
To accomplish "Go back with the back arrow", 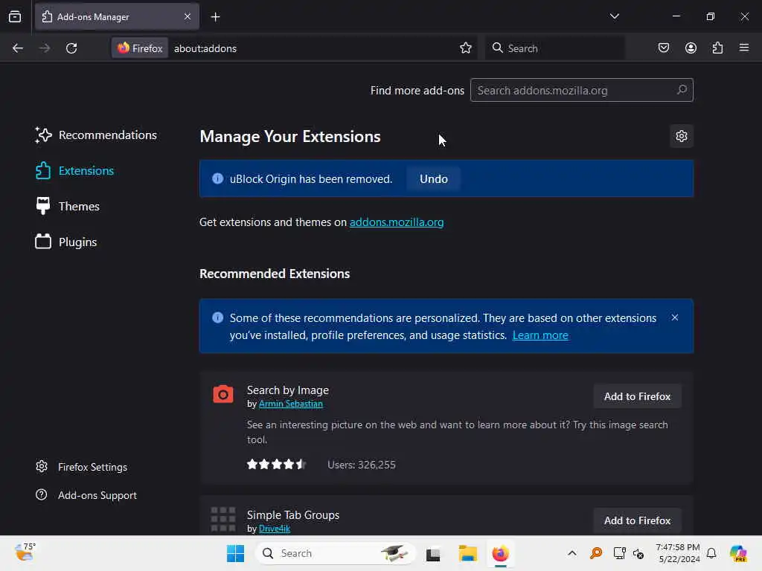I will [18, 48].
